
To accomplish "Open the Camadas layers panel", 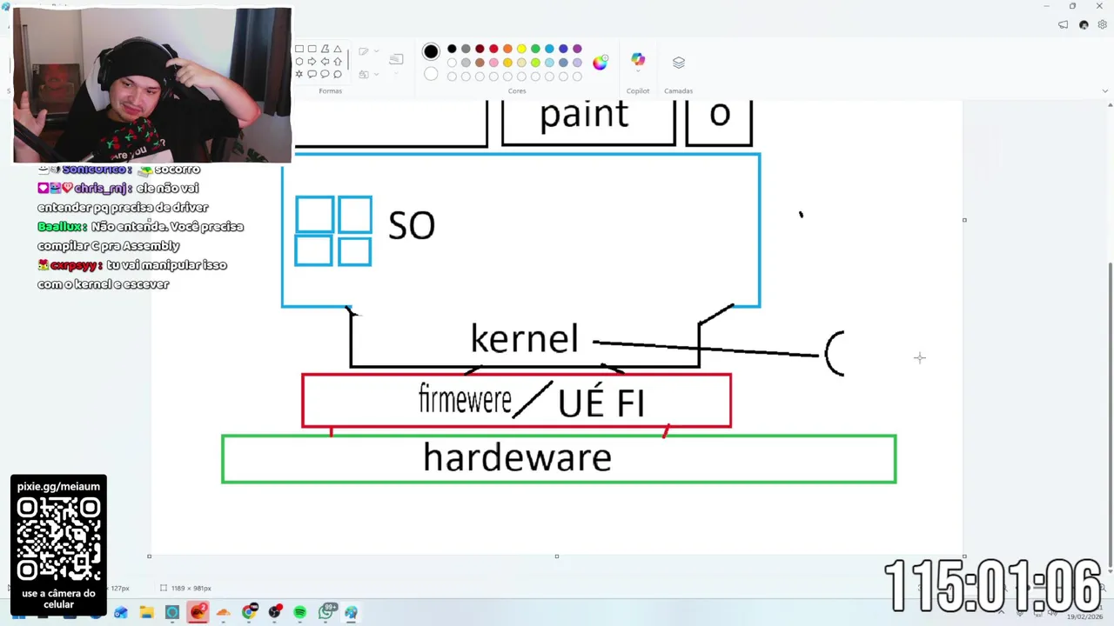I will [679, 63].
